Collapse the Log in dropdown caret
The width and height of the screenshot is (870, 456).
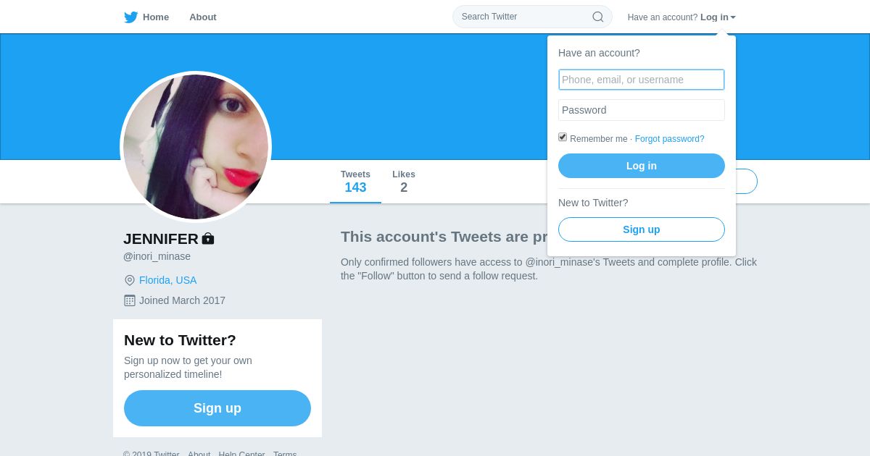click(733, 17)
